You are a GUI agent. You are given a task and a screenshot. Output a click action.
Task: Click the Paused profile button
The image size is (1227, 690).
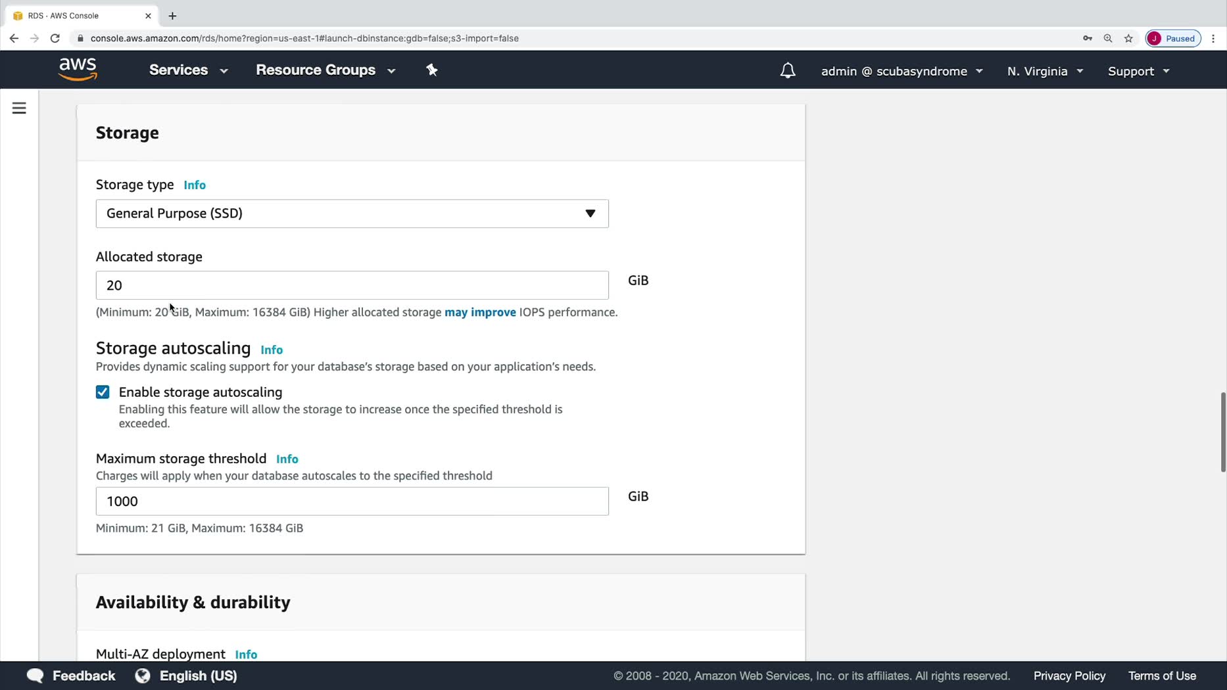click(1173, 38)
